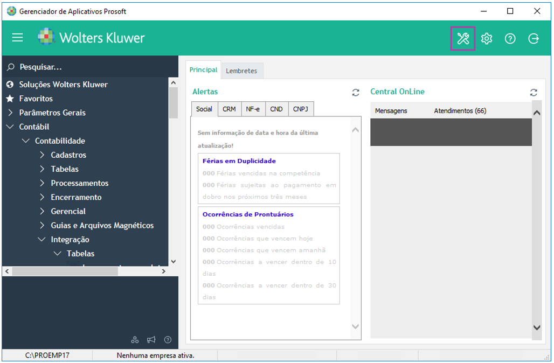Click the Favoritos star icon
The width and height of the screenshot is (554, 363).
(x=10, y=99)
